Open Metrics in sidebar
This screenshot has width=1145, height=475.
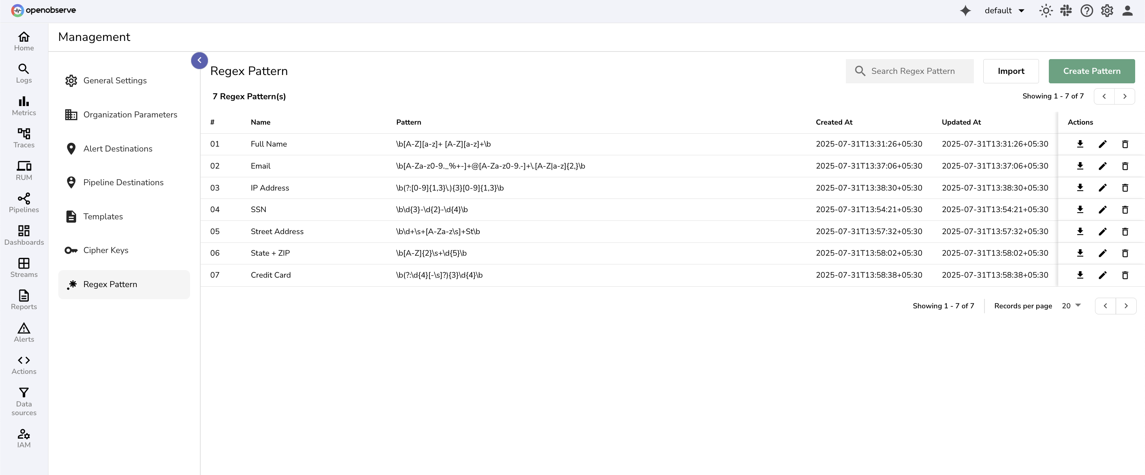tap(24, 106)
